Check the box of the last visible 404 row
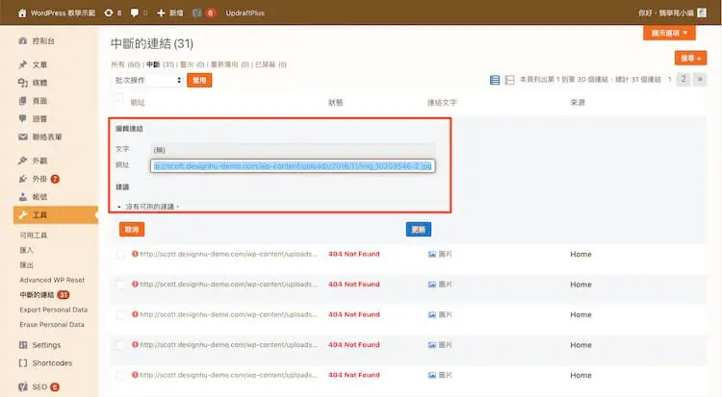 coord(120,376)
